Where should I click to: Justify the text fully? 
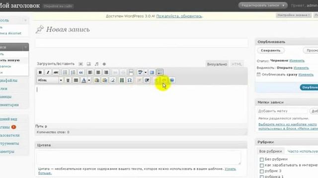click(x=76, y=80)
